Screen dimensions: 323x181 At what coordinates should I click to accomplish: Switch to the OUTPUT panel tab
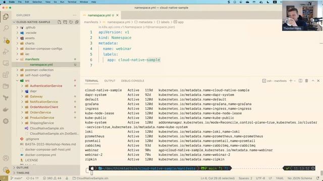point(110,80)
